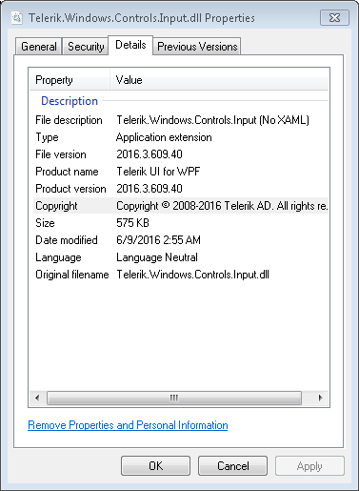The width and height of the screenshot is (359, 491).
Task: Click the Application extension value
Action: pyautogui.click(x=164, y=137)
